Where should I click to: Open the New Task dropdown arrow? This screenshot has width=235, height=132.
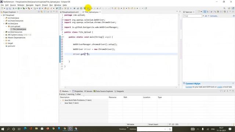click(201, 12)
